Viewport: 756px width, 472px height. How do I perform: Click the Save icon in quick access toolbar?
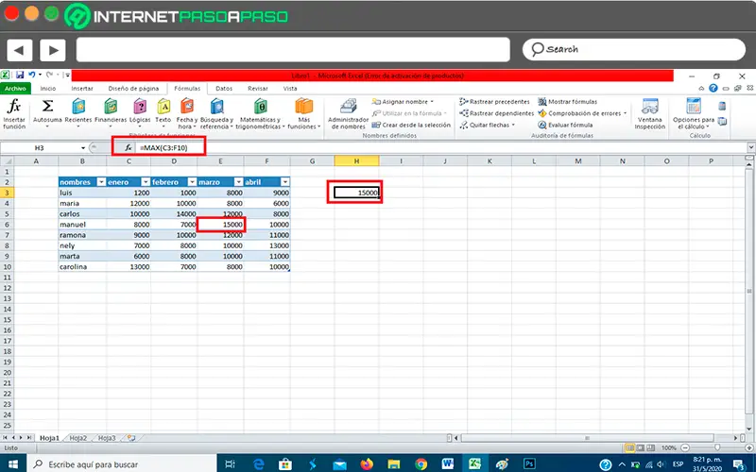(x=20, y=76)
